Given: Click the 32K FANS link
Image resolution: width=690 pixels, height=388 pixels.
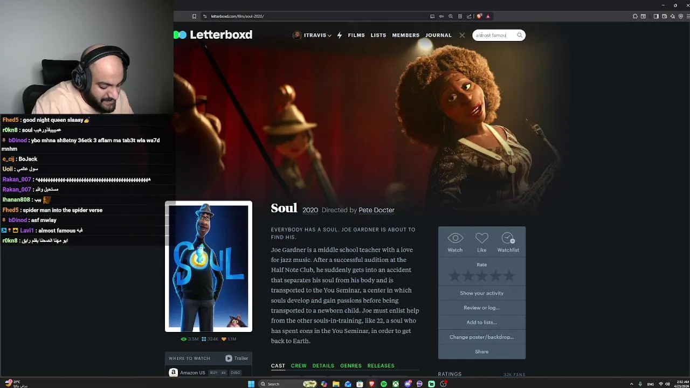Looking at the screenshot, I should coord(514,375).
